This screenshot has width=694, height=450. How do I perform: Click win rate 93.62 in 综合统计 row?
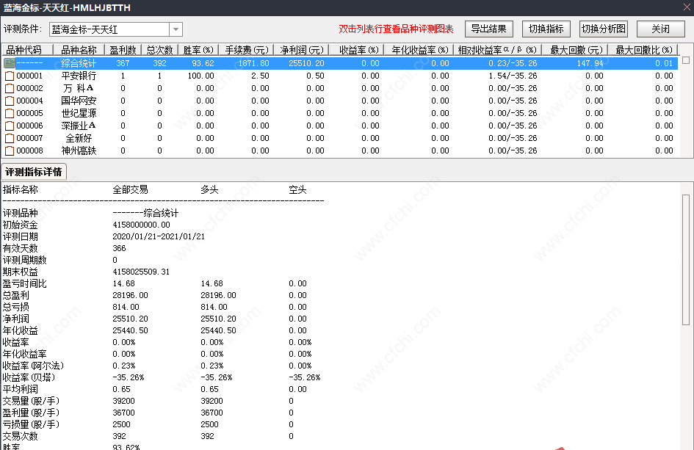pos(203,63)
